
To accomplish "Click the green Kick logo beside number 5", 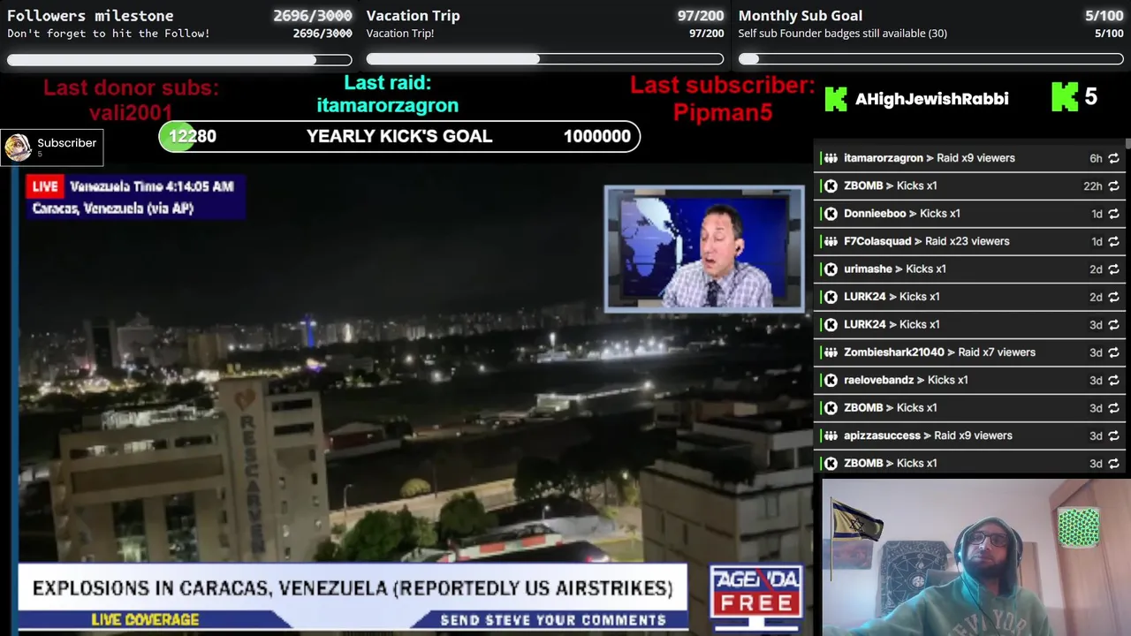I will coord(1065,97).
